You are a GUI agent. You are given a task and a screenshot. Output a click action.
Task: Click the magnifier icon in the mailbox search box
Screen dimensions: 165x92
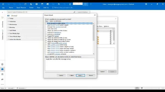click(x=75, y=12)
